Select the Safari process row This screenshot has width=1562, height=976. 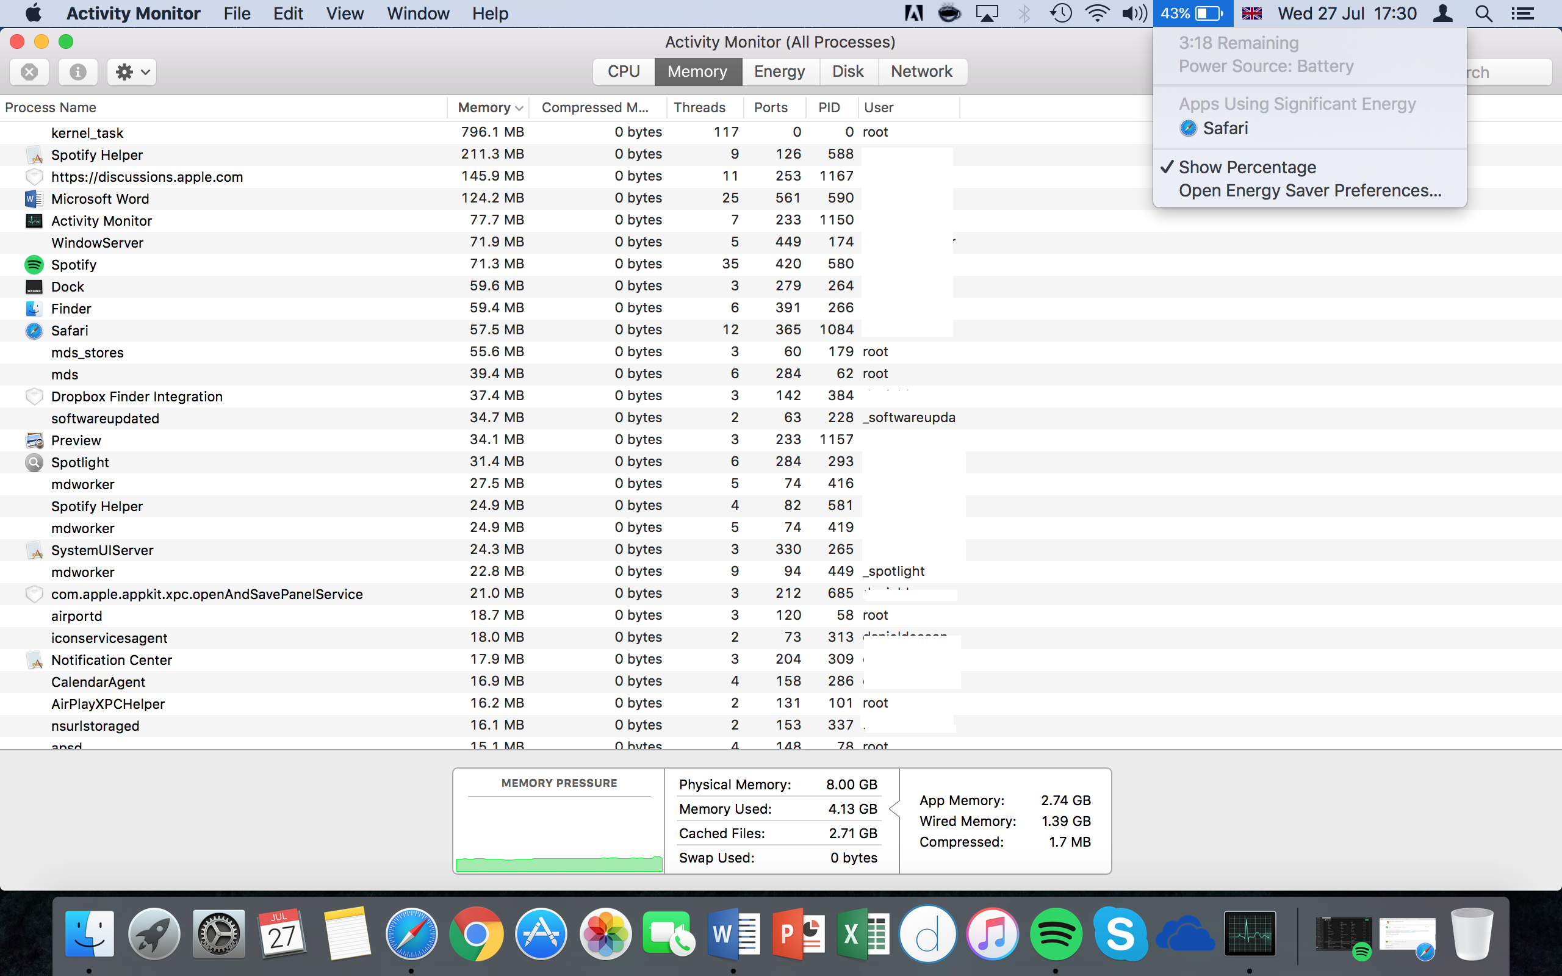[193, 330]
